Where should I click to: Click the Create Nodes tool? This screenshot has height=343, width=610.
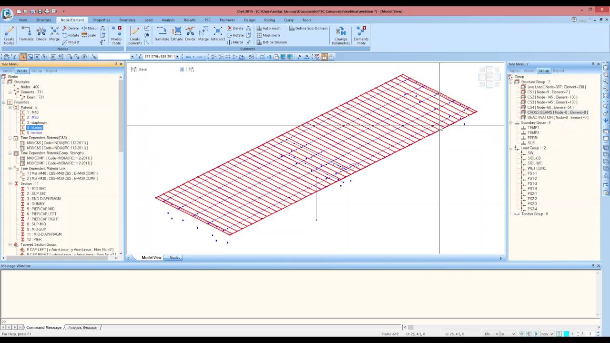(9, 35)
